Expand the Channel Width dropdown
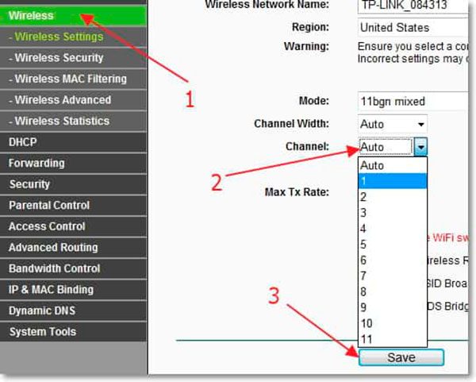The image size is (476, 382). coord(393,124)
